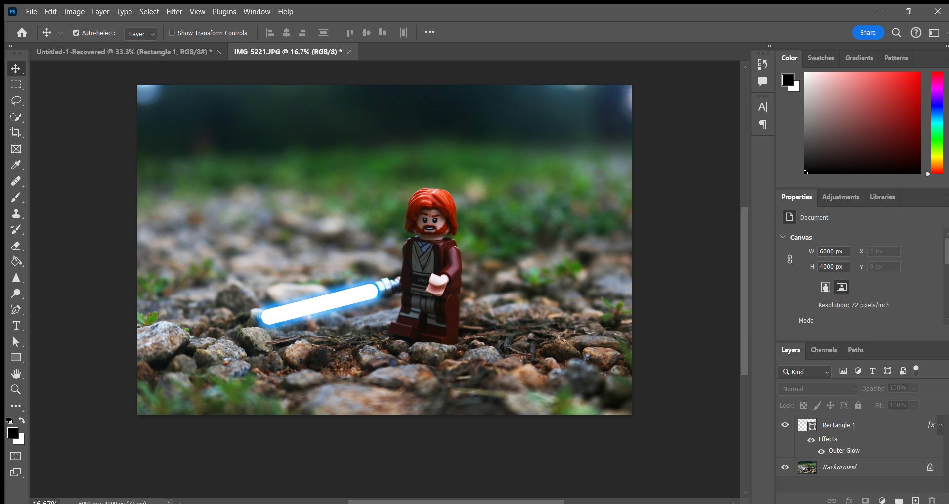Image resolution: width=949 pixels, height=504 pixels.
Task: Select the Brush tool
Action: coord(16,197)
